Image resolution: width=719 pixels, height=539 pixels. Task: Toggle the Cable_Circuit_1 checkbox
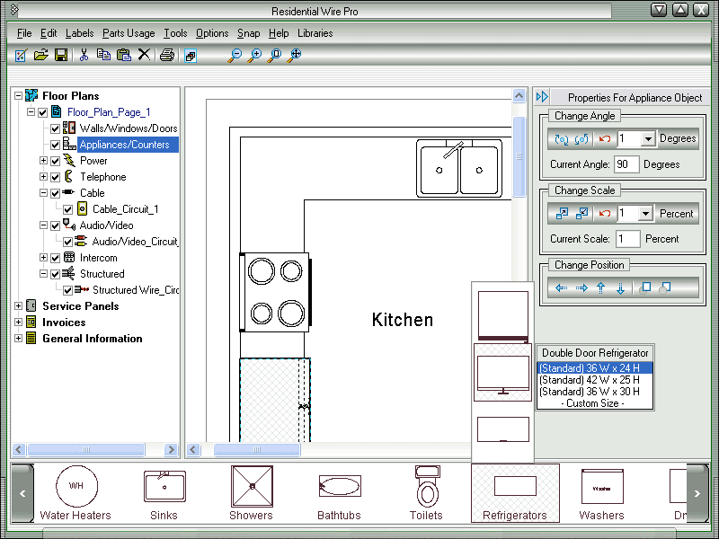(68, 209)
